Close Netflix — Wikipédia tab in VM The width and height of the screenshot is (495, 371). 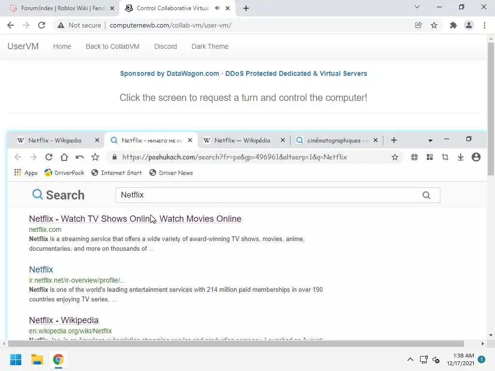(283, 141)
